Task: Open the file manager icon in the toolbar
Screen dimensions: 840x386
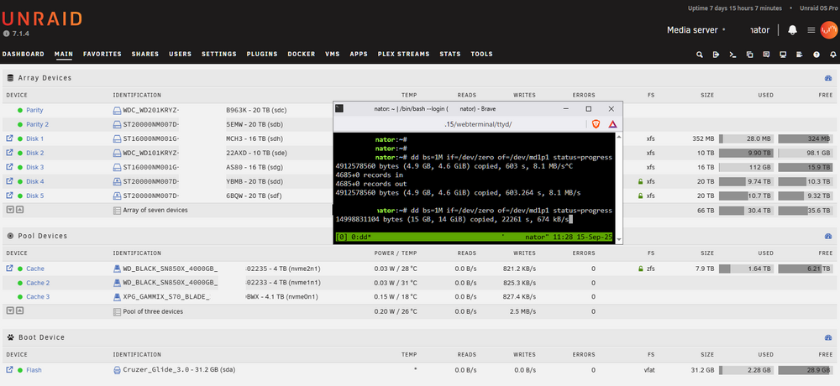Action: coord(749,55)
